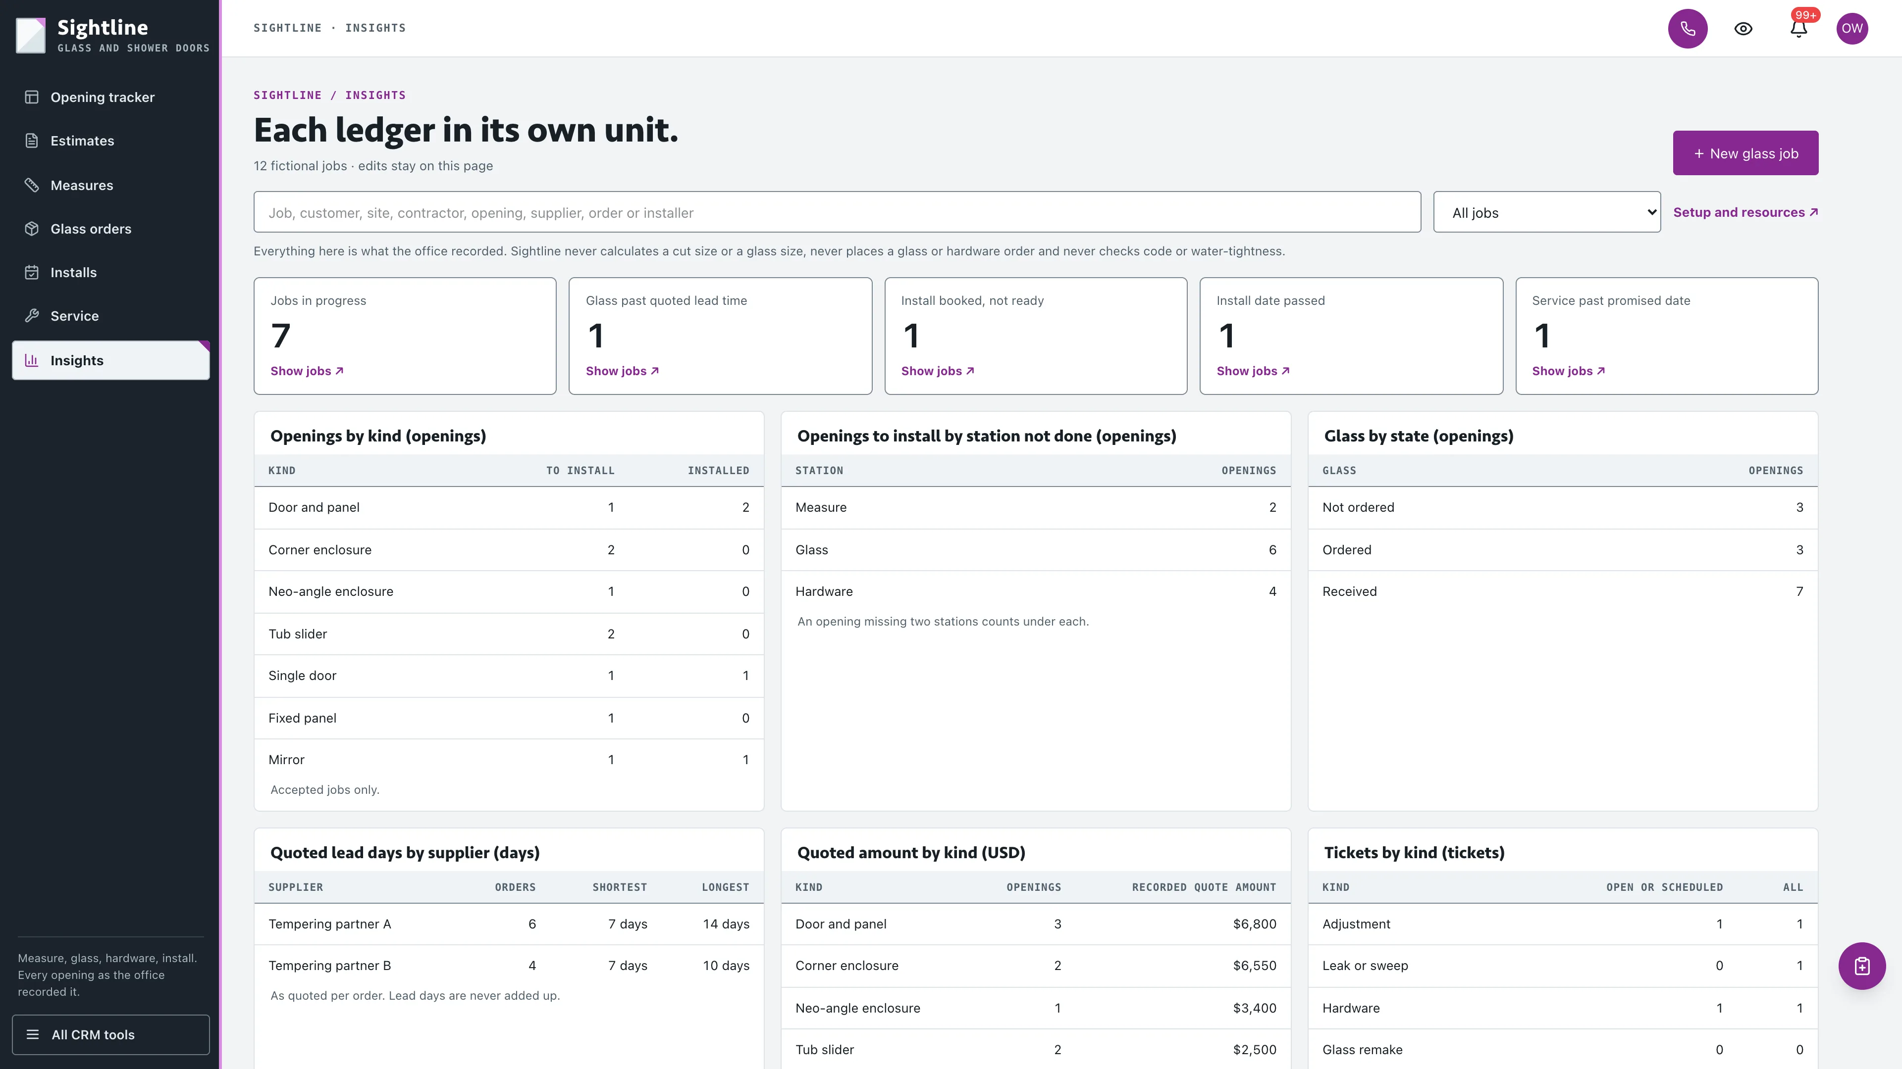Click the Glass remake ticket row
Viewport: 1902px width, 1069px height.
pos(1562,1050)
